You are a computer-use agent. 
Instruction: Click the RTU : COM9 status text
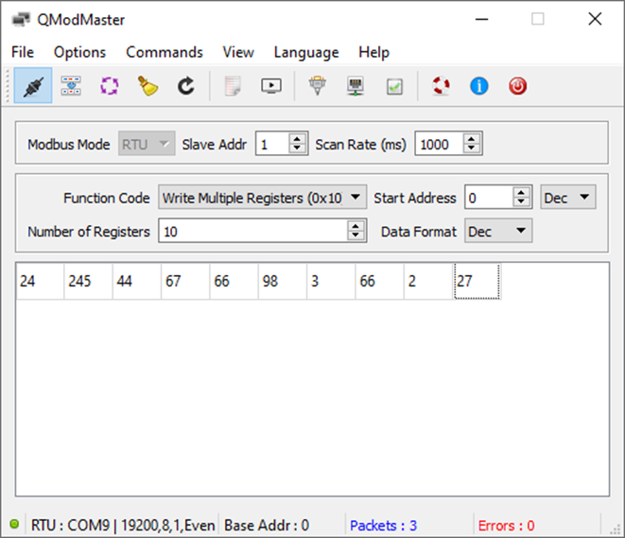pyautogui.click(x=123, y=526)
